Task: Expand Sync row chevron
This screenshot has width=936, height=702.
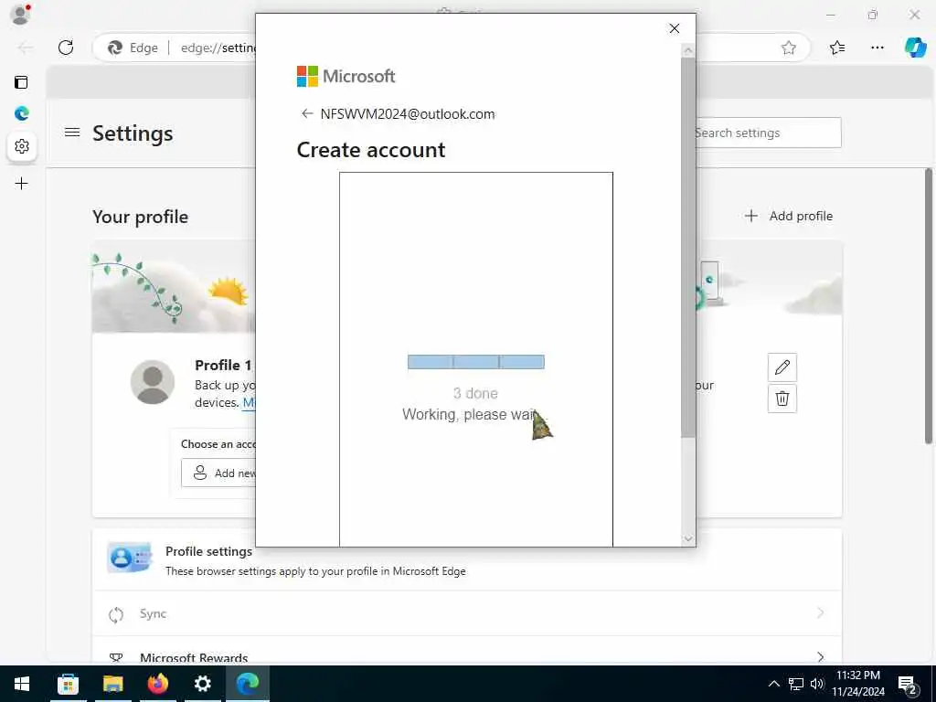Action: 820,613
